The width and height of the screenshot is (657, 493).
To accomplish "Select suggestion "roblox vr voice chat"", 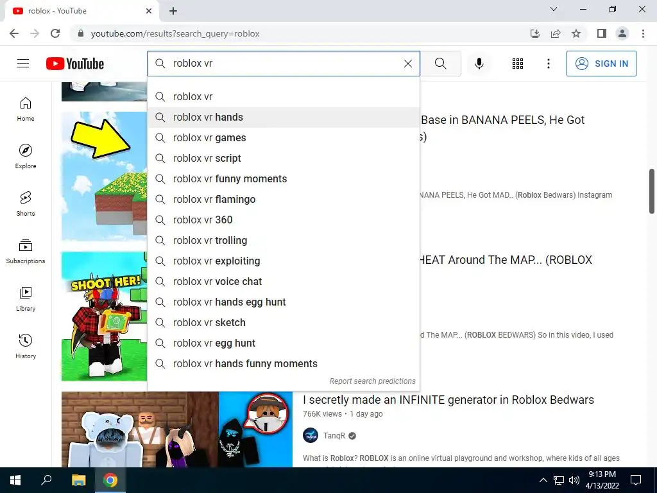I will pyautogui.click(x=283, y=282).
